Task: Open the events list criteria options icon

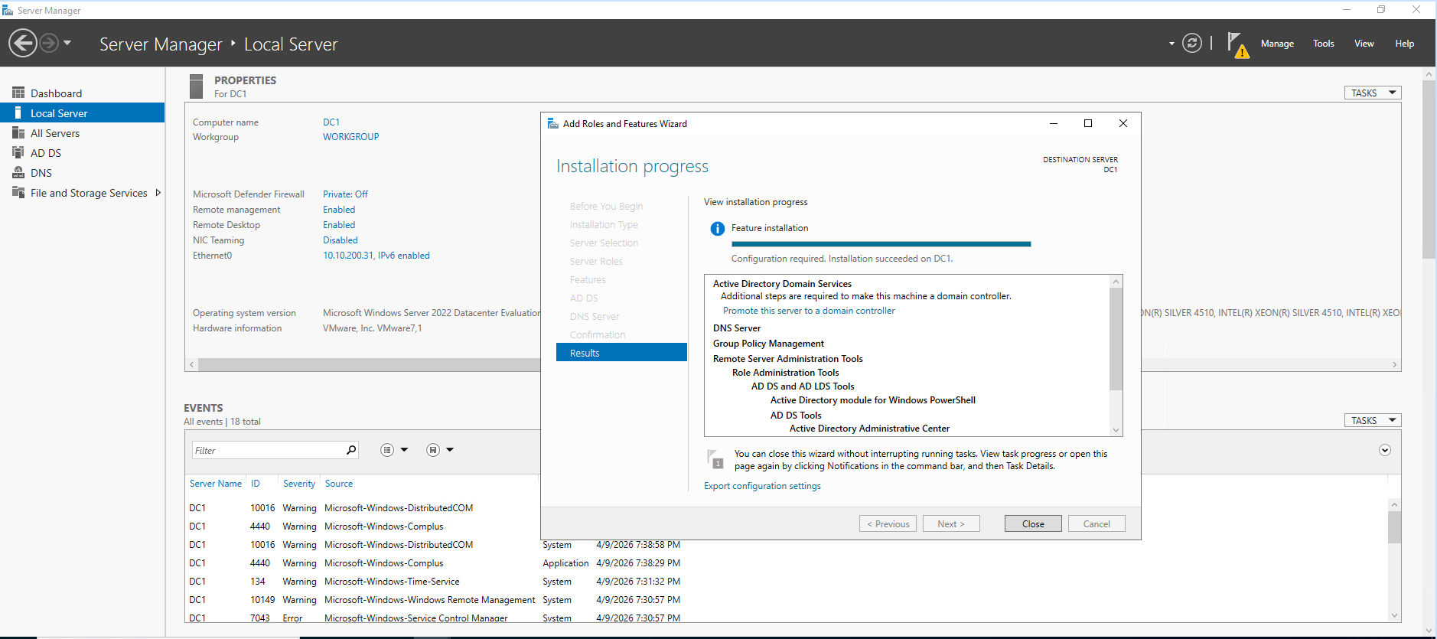Action: coord(388,450)
